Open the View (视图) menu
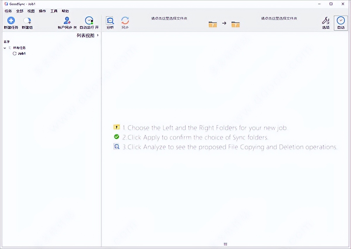351x249 pixels. 31,11
